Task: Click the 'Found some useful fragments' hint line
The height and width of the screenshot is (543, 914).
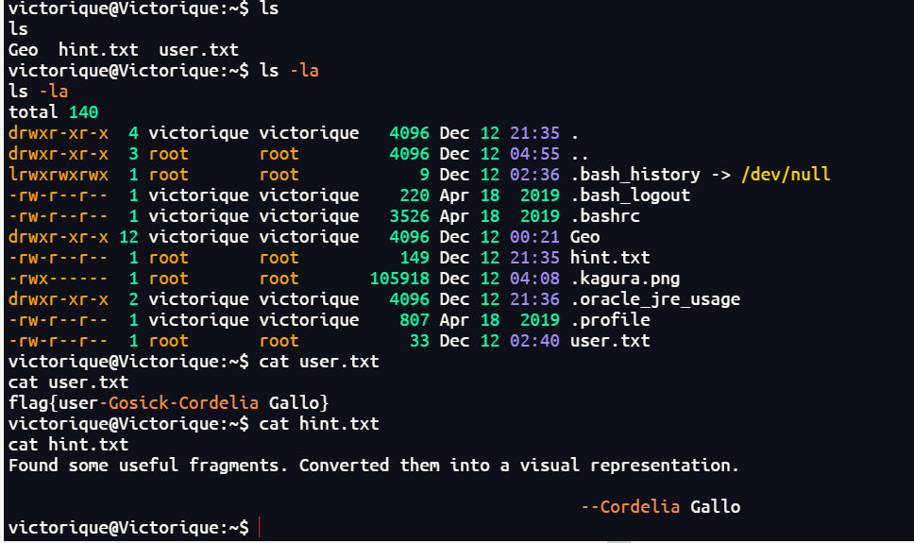Action: 373,466
